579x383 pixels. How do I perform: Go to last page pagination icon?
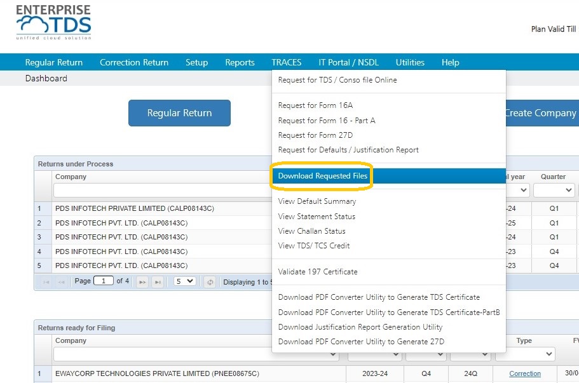(158, 282)
